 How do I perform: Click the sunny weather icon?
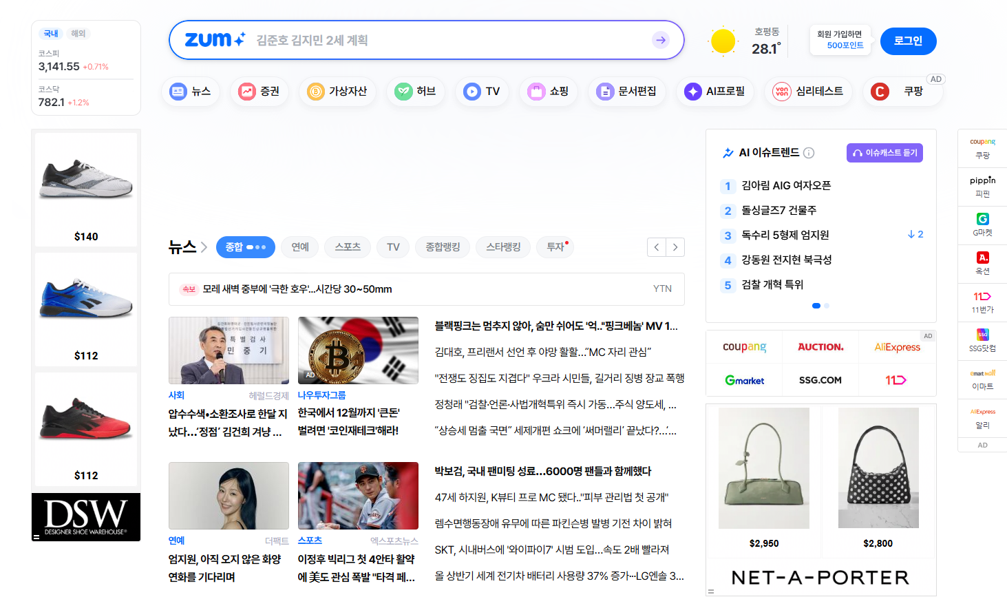(723, 41)
